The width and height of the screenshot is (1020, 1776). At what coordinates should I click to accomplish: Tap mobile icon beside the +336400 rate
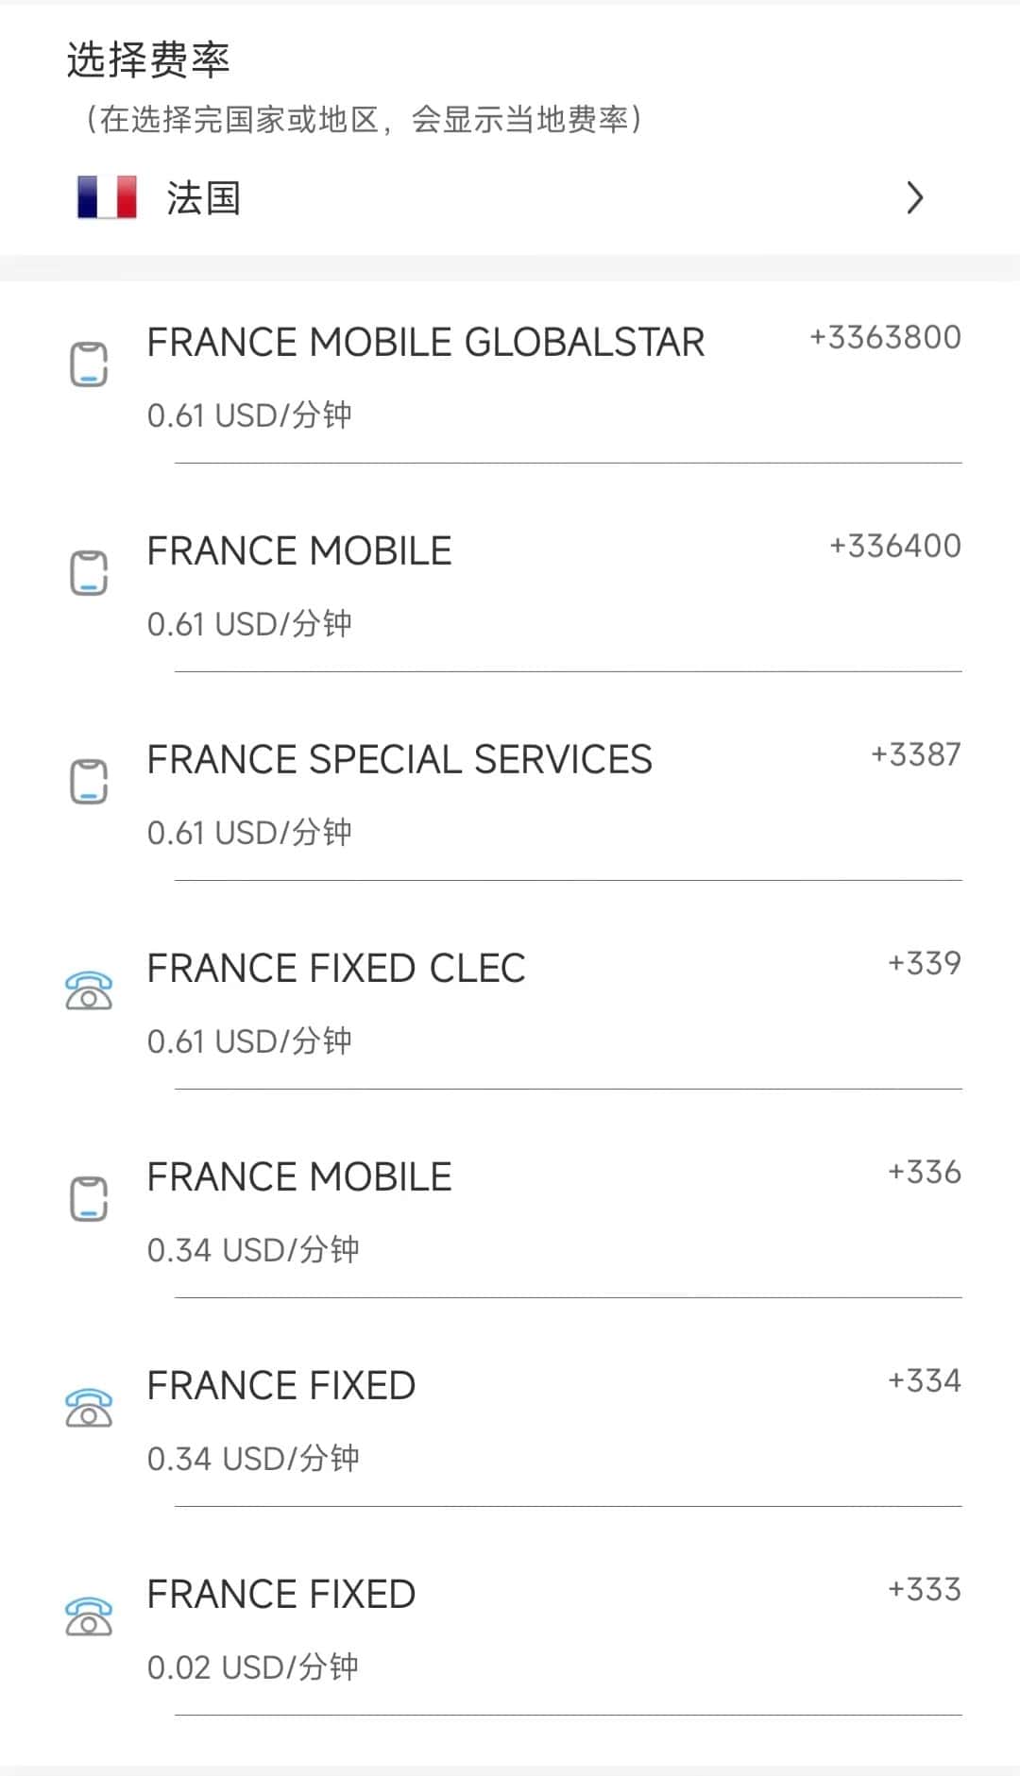coord(89,573)
